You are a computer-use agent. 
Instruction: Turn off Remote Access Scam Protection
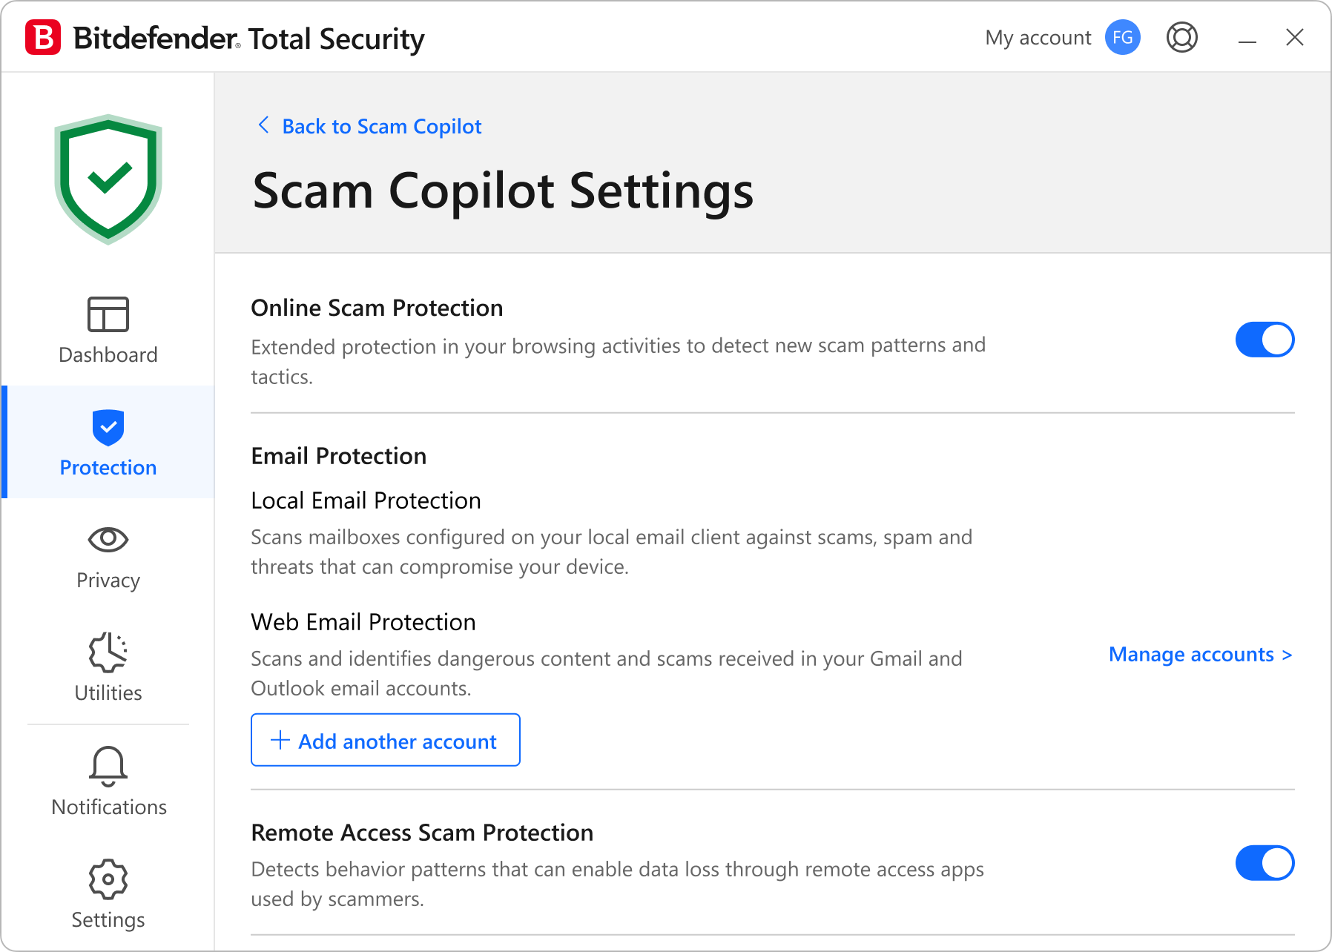point(1264,862)
